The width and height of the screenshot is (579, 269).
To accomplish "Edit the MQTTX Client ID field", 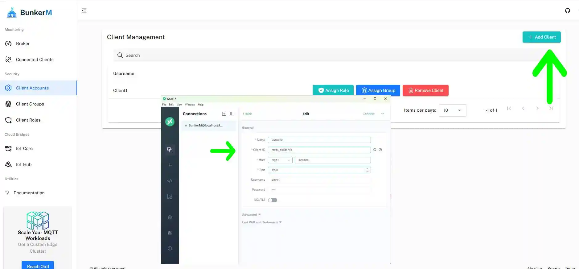I will [319, 150].
